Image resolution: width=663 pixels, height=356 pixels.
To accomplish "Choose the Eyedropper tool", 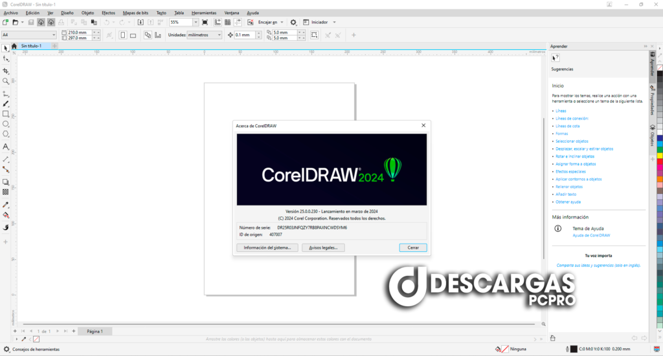I will (6, 204).
